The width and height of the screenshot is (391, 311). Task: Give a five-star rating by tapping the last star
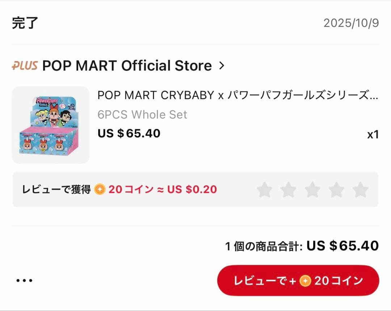[360, 189]
